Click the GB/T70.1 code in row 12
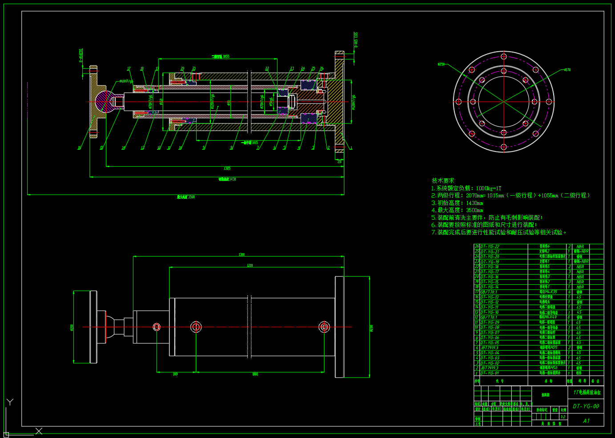 point(489,317)
